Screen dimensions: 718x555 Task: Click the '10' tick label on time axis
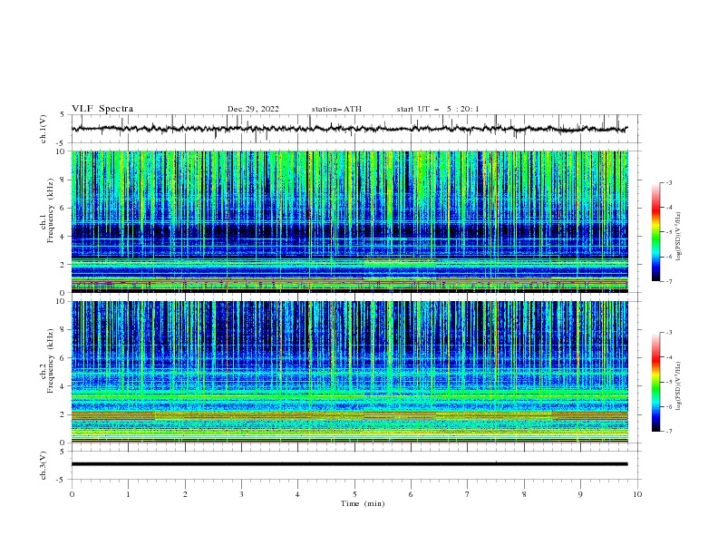tap(637, 494)
